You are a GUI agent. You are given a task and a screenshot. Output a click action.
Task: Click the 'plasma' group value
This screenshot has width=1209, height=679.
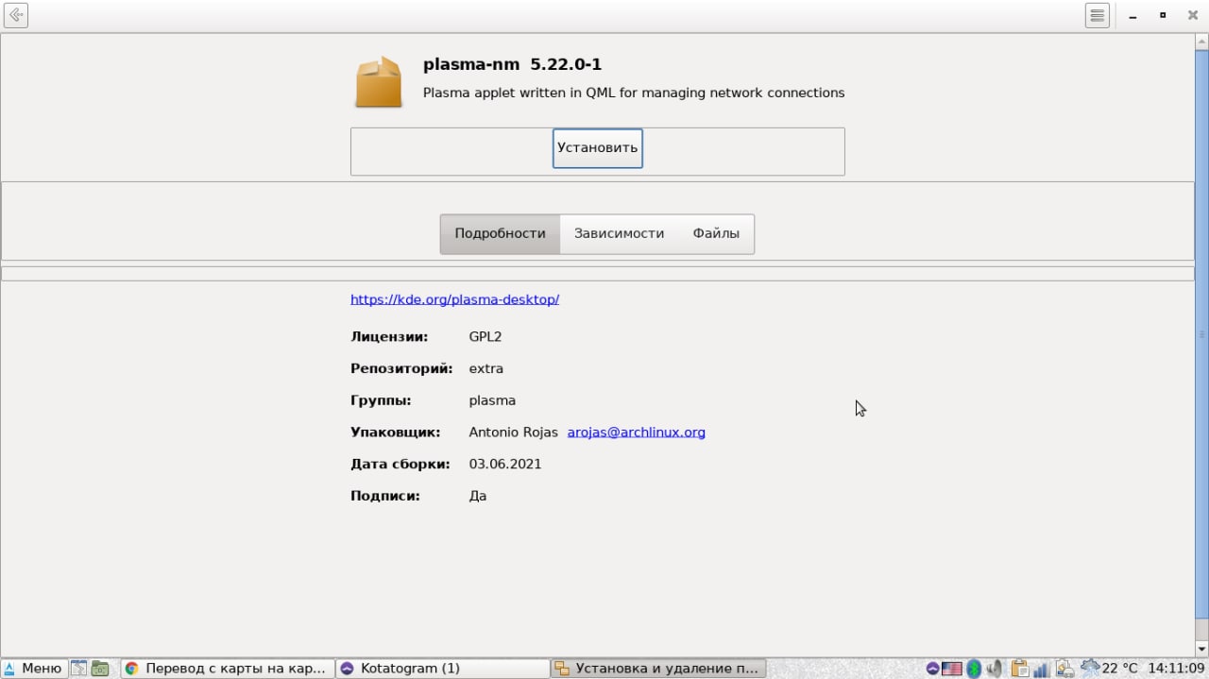tap(492, 400)
